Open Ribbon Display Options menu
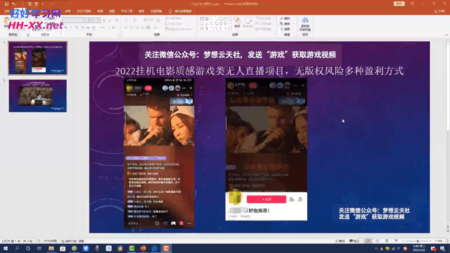 point(412,4)
